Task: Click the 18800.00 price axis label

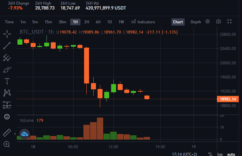Action: (x=228, y=106)
